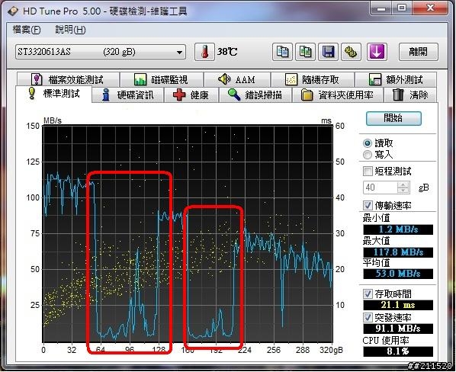
Task: Click the 開始 button
Action: click(393, 118)
